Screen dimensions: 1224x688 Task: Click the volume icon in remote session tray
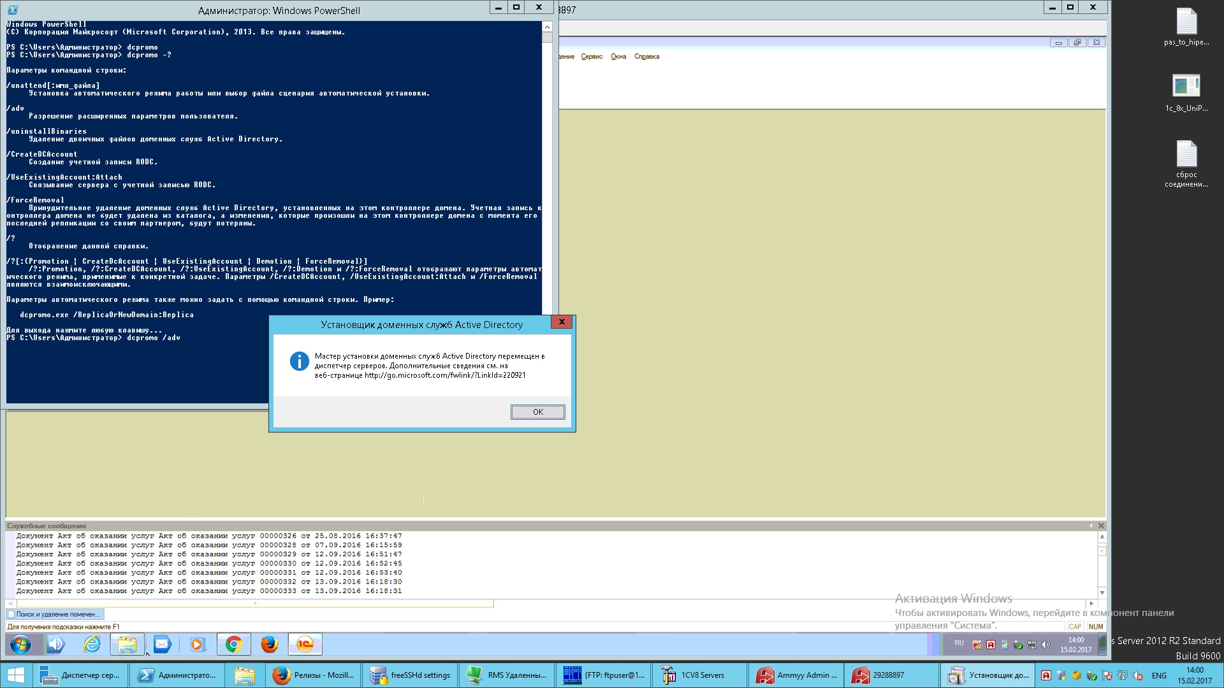[x=1045, y=645]
